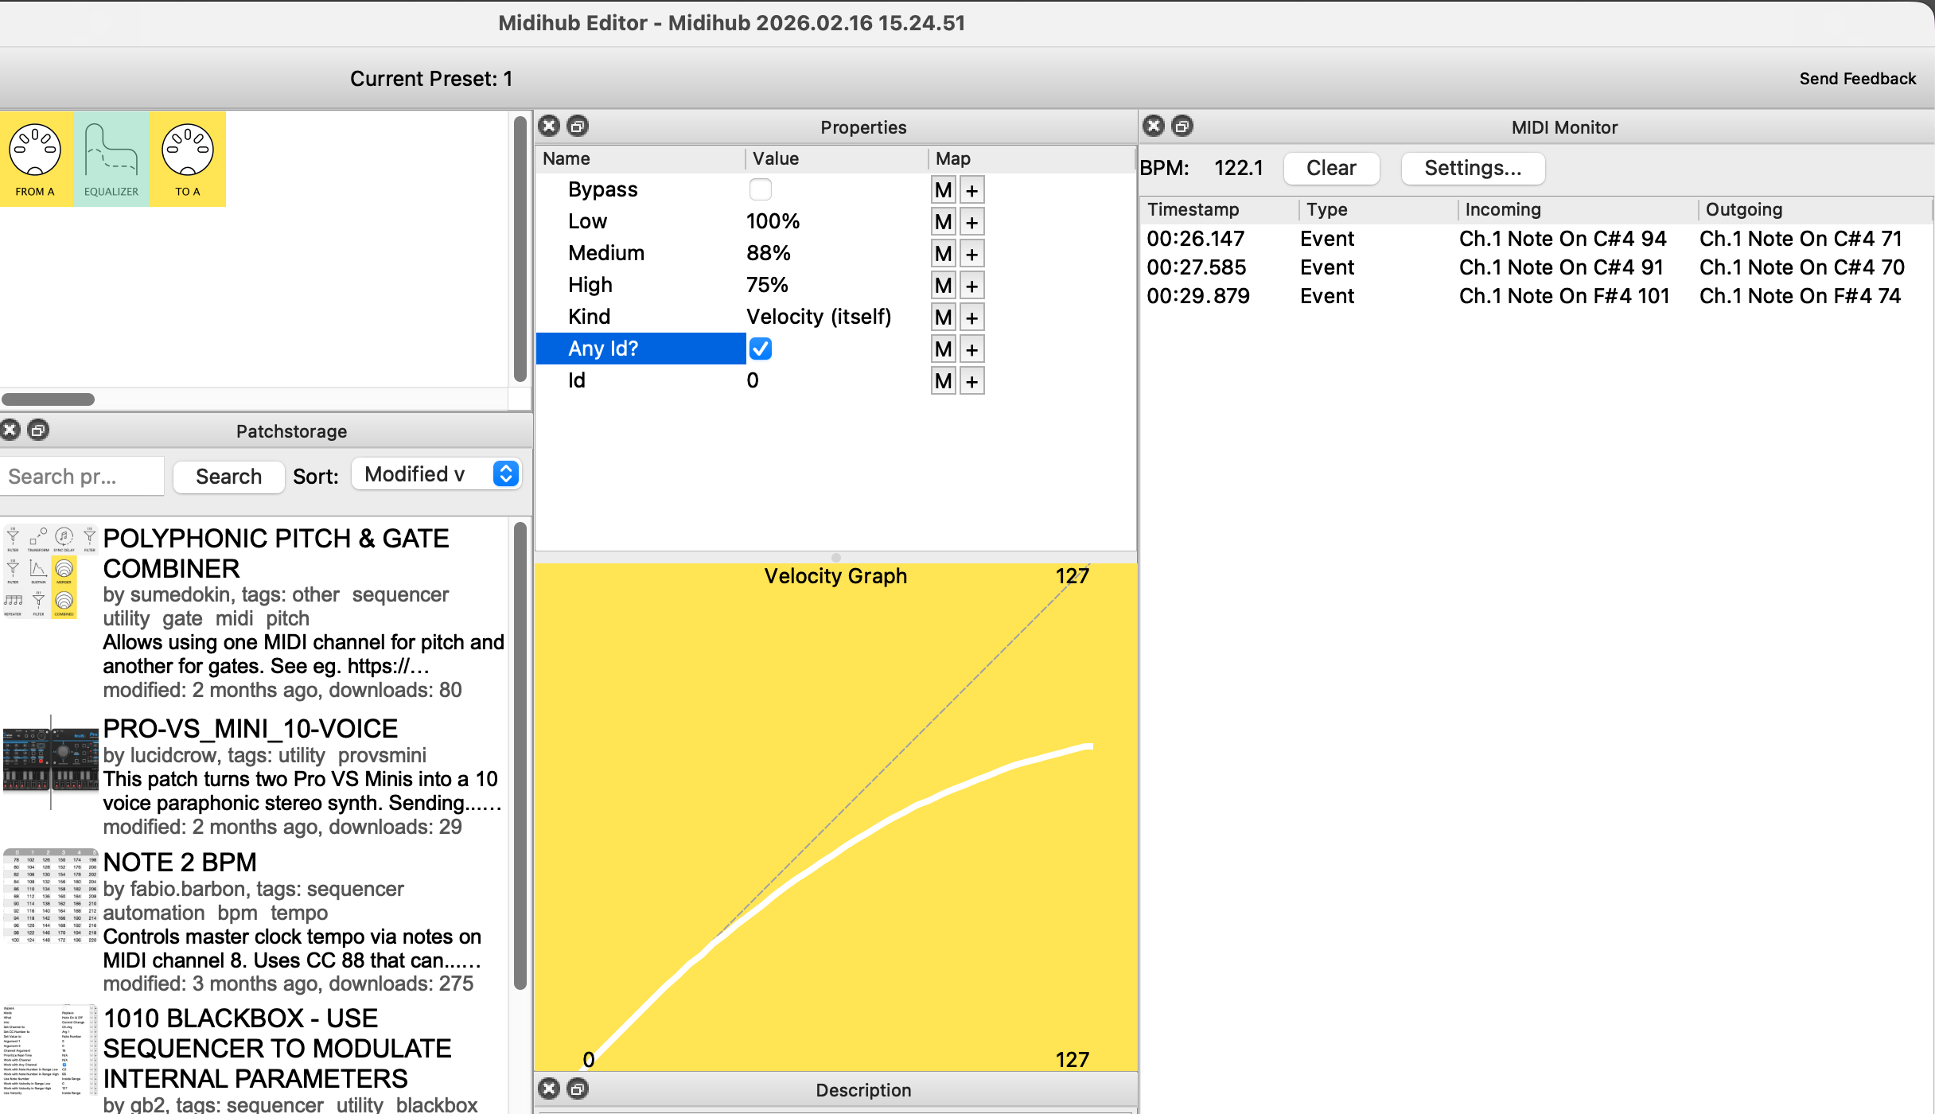Click the Patchstorage search input field

point(81,476)
